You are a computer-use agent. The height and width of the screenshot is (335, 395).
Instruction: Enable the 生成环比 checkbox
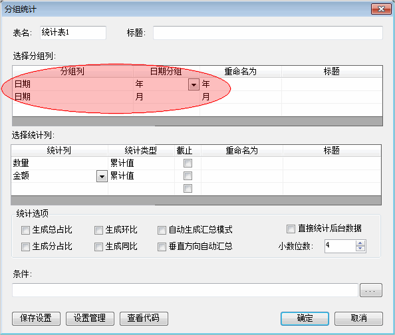click(x=98, y=230)
